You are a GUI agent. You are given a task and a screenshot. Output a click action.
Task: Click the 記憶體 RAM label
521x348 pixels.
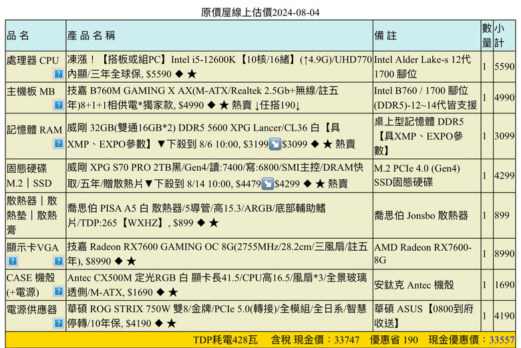point(34,130)
